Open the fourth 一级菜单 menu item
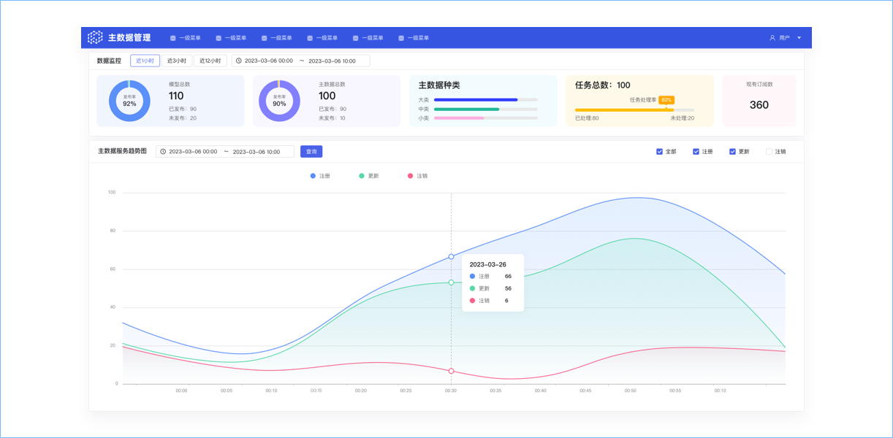Image resolution: width=893 pixels, height=438 pixels. (322, 38)
